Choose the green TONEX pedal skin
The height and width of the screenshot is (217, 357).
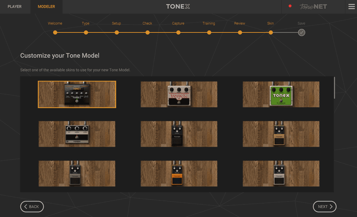[281, 94]
